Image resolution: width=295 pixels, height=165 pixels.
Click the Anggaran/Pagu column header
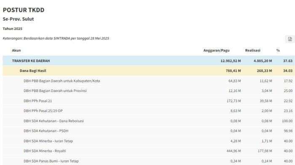click(x=216, y=50)
